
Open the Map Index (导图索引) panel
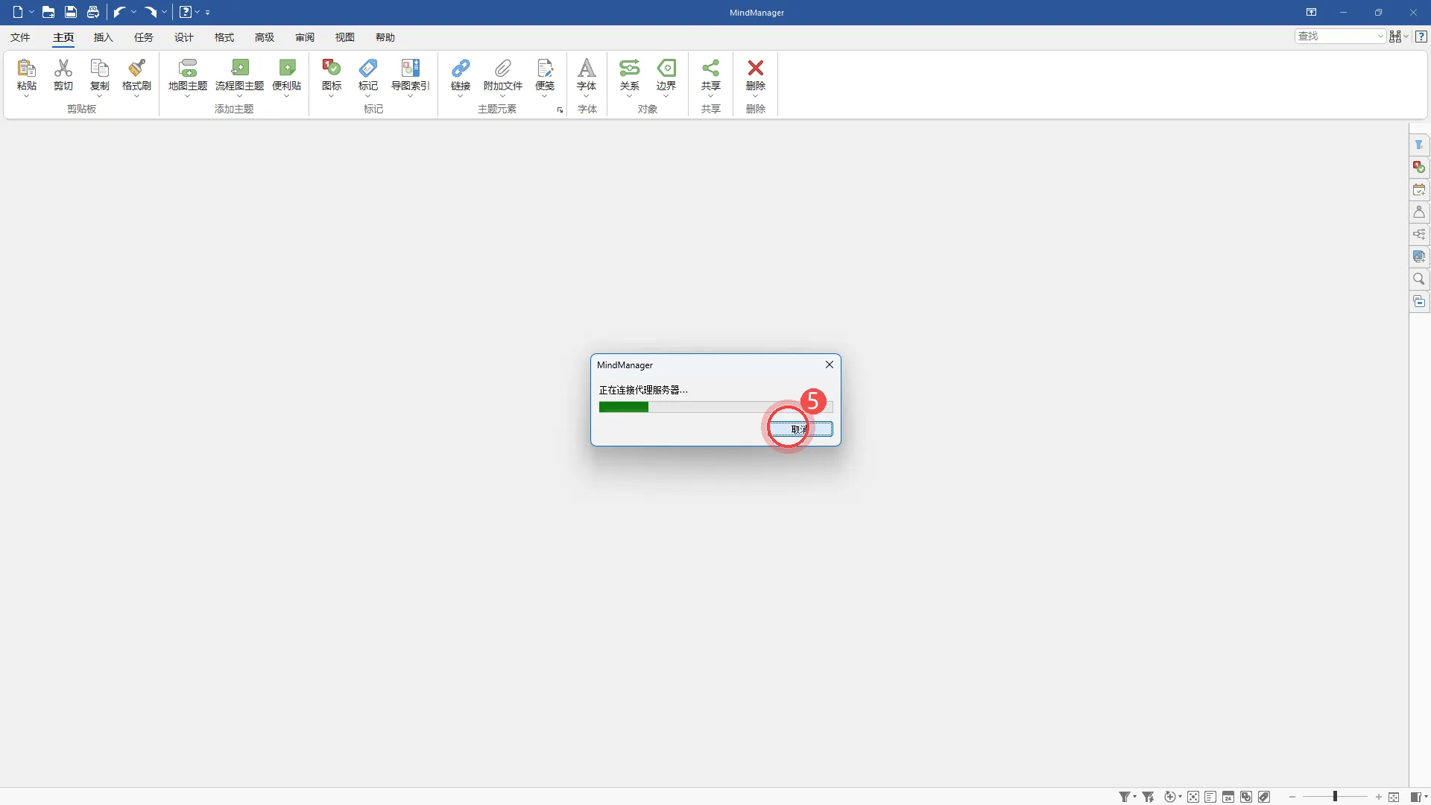[x=411, y=69]
